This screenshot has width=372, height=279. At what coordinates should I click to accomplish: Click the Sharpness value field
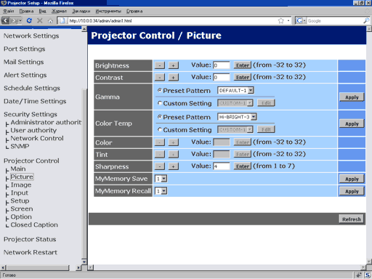coord(222,166)
